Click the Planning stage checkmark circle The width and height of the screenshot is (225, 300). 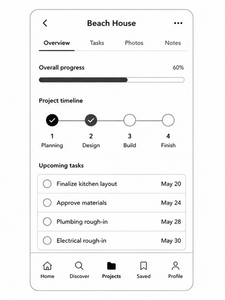point(52,120)
